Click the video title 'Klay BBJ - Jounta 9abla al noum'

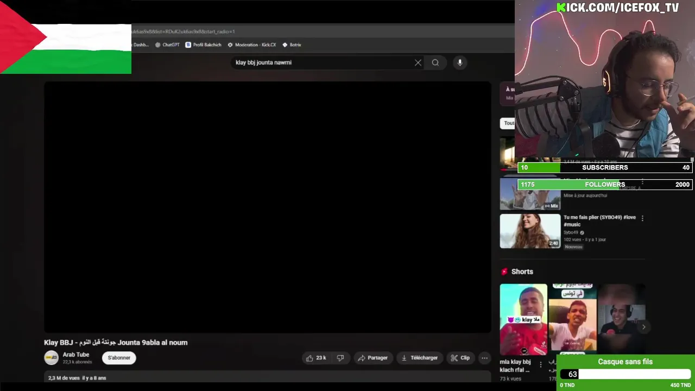[116, 343]
